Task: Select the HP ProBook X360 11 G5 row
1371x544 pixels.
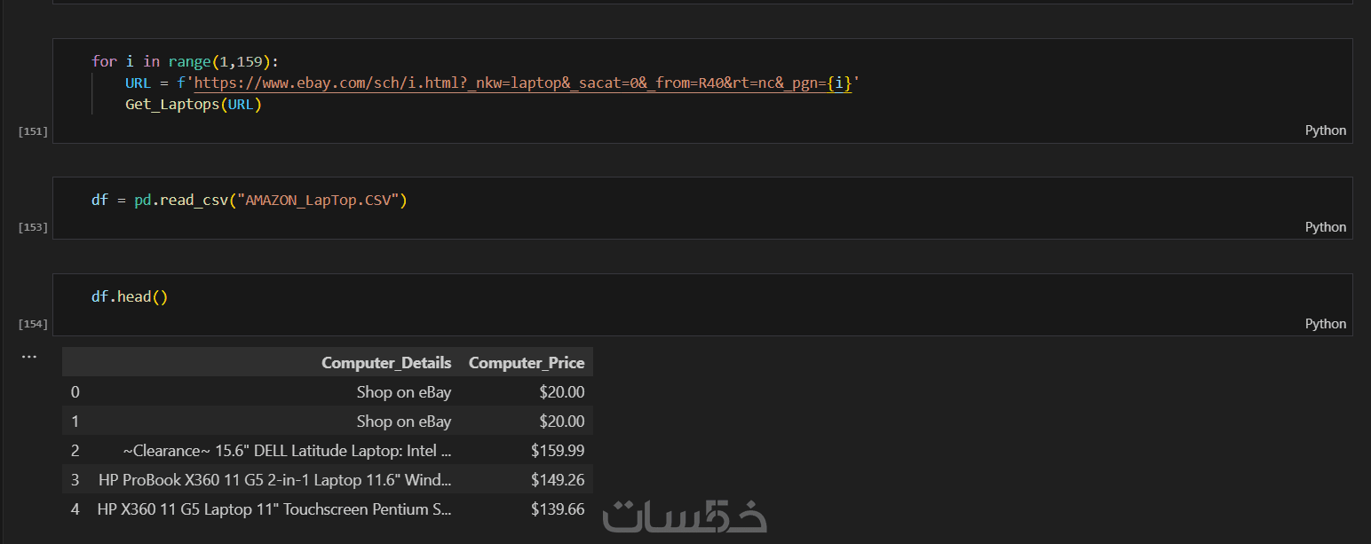Action: point(274,480)
